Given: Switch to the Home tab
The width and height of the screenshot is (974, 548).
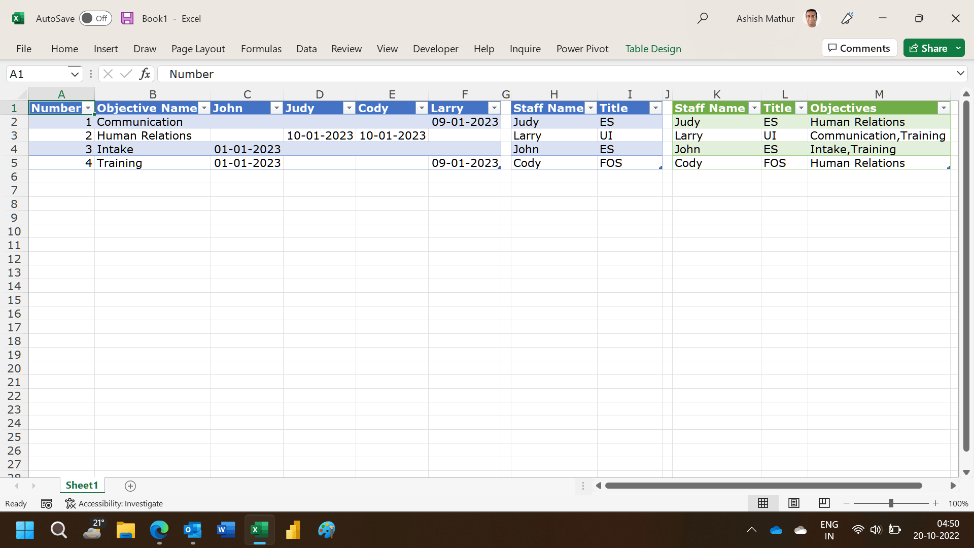Looking at the screenshot, I should tap(64, 49).
